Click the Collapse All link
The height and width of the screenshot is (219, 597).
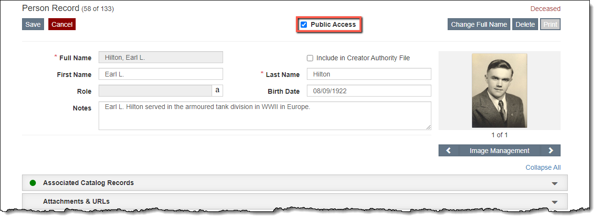[543, 167]
